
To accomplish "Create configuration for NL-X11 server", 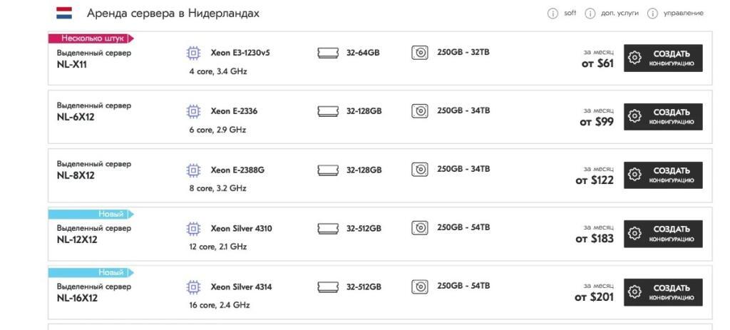I will click(x=663, y=58).
